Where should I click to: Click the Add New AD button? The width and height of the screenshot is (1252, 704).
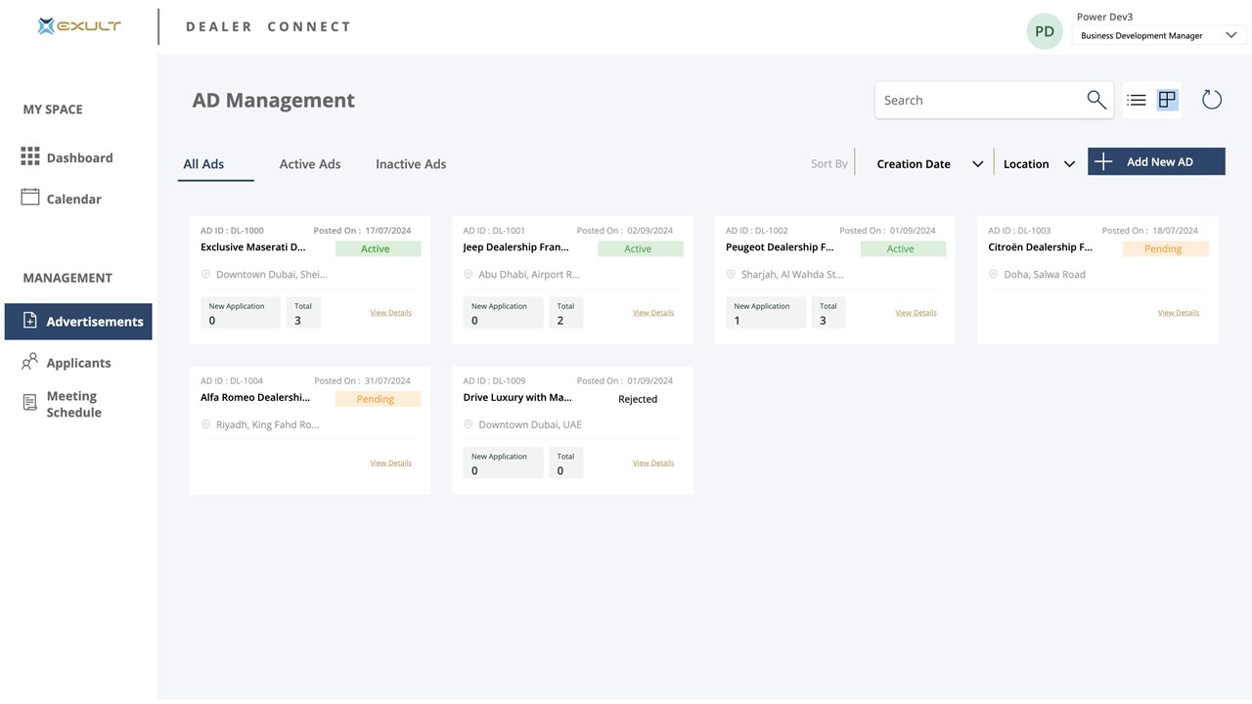(1156, 162)
